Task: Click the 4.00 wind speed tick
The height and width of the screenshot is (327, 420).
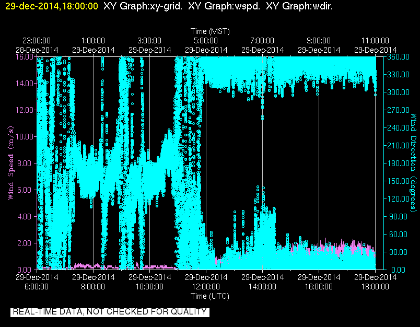Action: tap(25, 216)
